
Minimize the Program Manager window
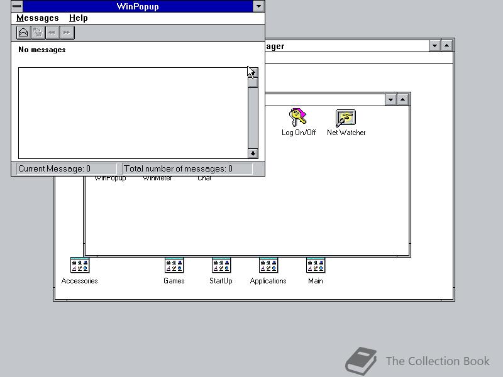[x=434, y=46]
